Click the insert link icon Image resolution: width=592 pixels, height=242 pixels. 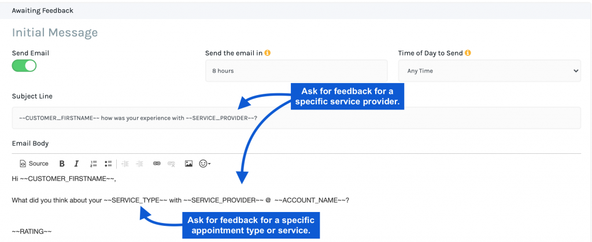(157, 164)
